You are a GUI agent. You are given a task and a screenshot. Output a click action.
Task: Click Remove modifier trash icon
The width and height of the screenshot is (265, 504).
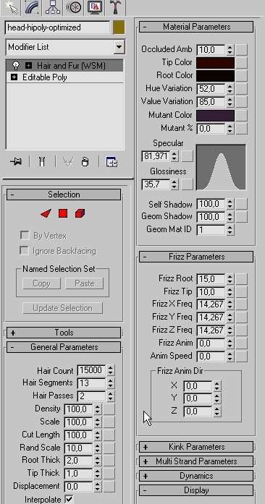coord(85,162)
